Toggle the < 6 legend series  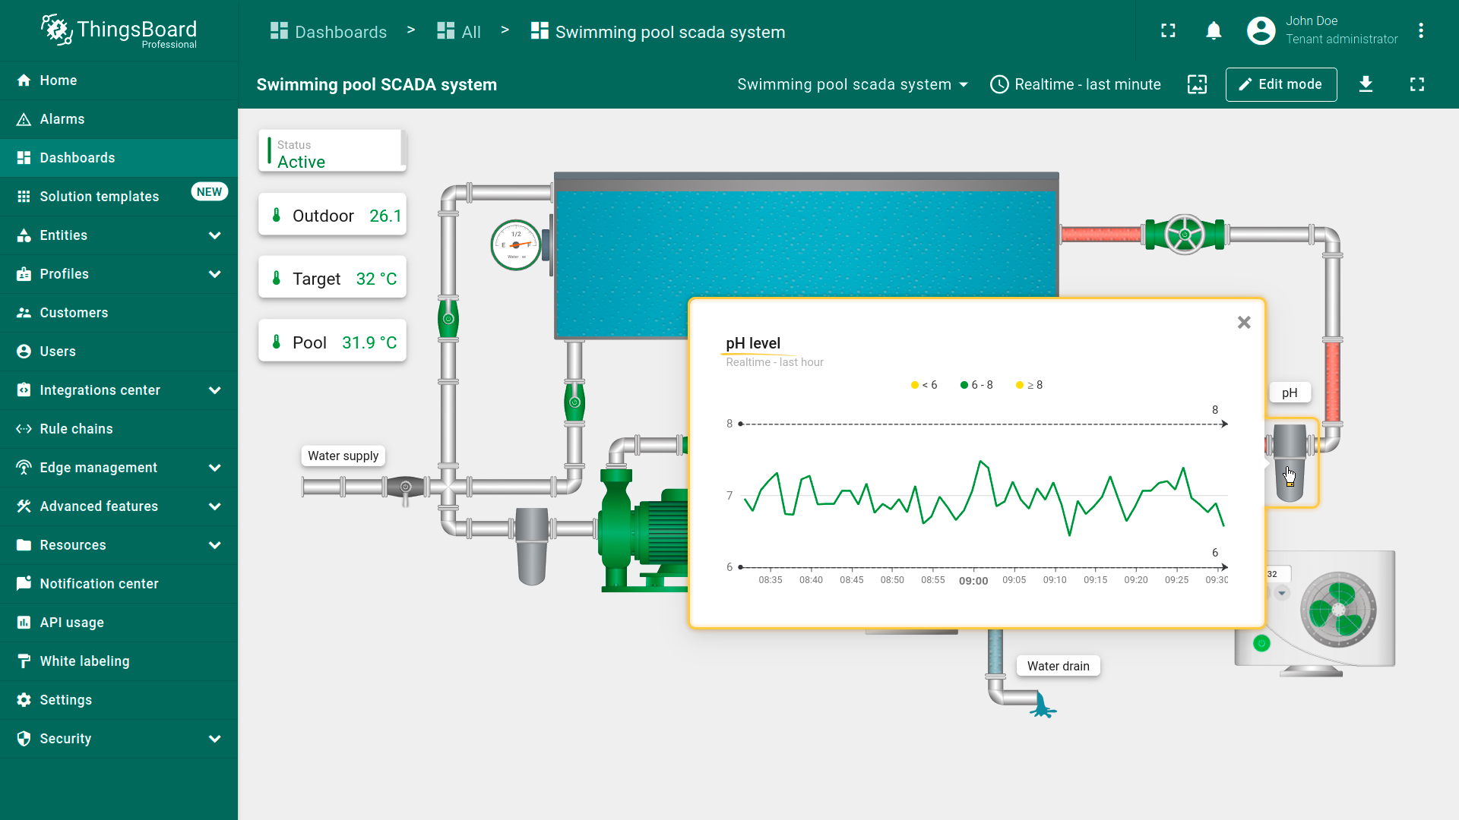pyautogui.click(x=924, y=385)
